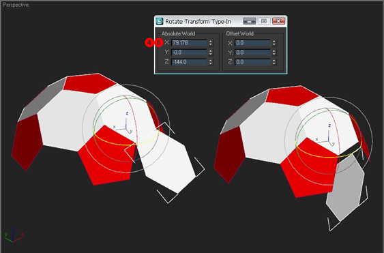Viewport: 384px width, 253px height.
Task: Open the Perspective viewport label menu
Action: (16, 5)
